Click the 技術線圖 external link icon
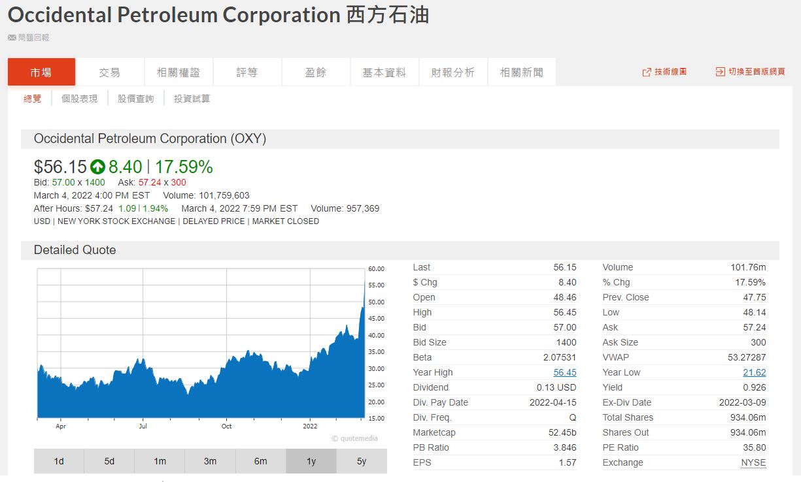The width and height of the screenshot is (801, 482). [x=647, y=72]
